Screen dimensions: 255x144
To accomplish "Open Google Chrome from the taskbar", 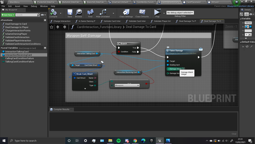I will 135,141.
